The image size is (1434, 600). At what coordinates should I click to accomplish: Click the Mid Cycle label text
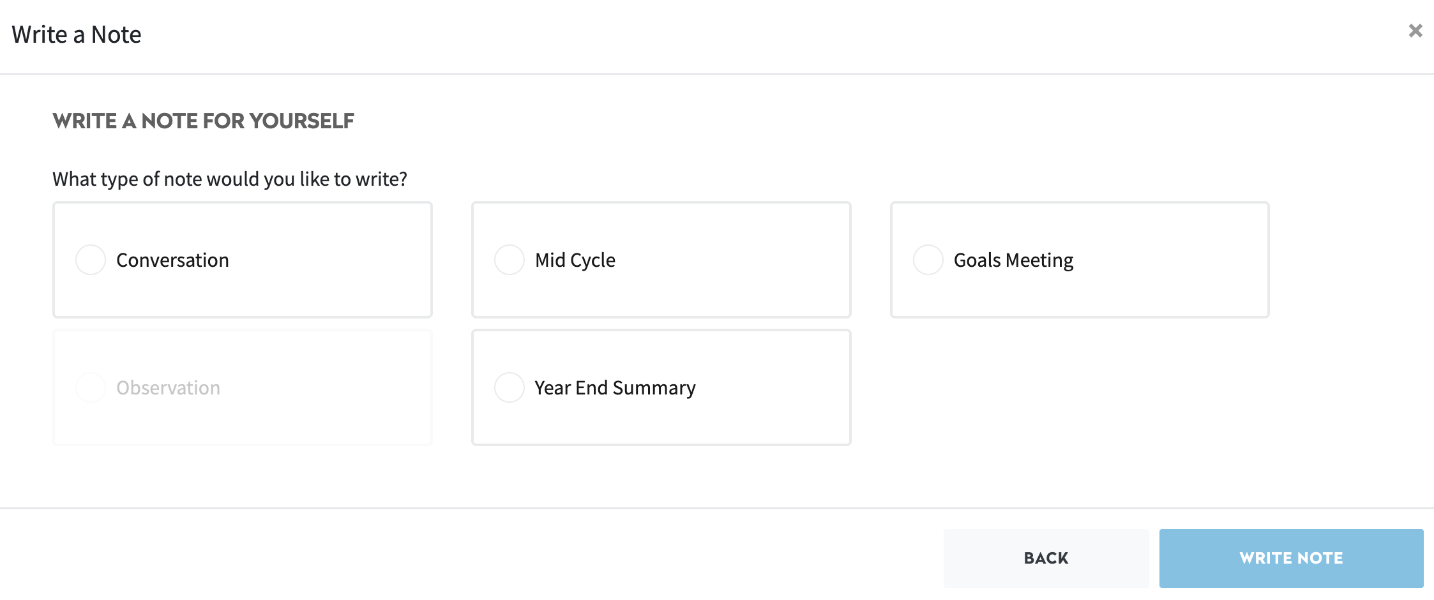[x=575, y=260]
